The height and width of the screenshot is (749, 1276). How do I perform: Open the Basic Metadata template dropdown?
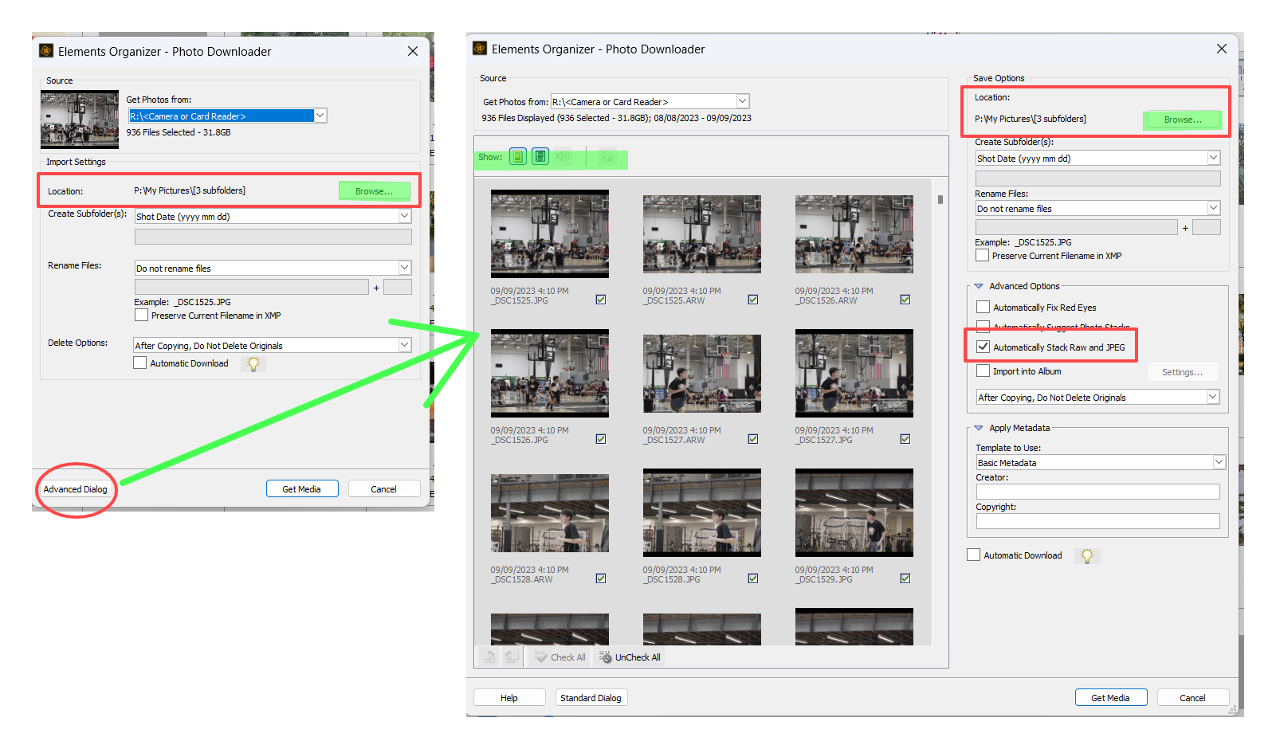point(1219,462)
